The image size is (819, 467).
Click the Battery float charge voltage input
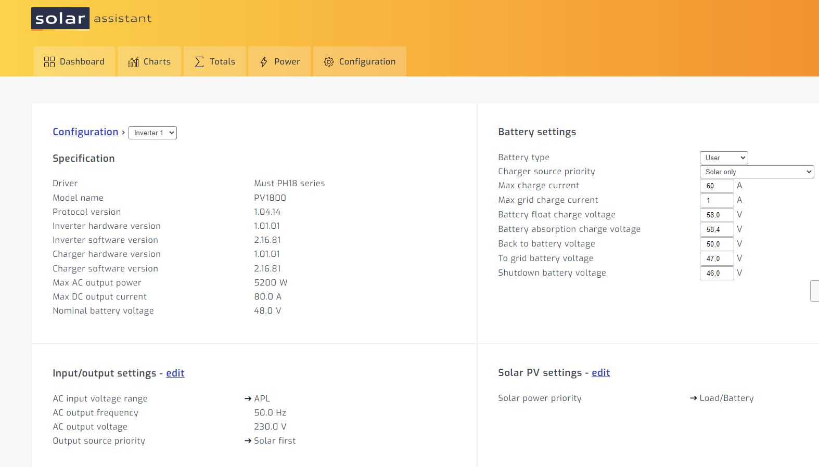coord(716,215)
